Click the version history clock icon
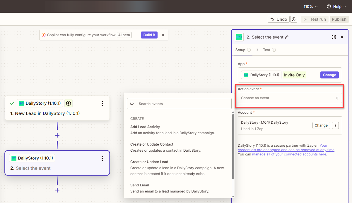 pyautogui.click(x=294, y=19)
